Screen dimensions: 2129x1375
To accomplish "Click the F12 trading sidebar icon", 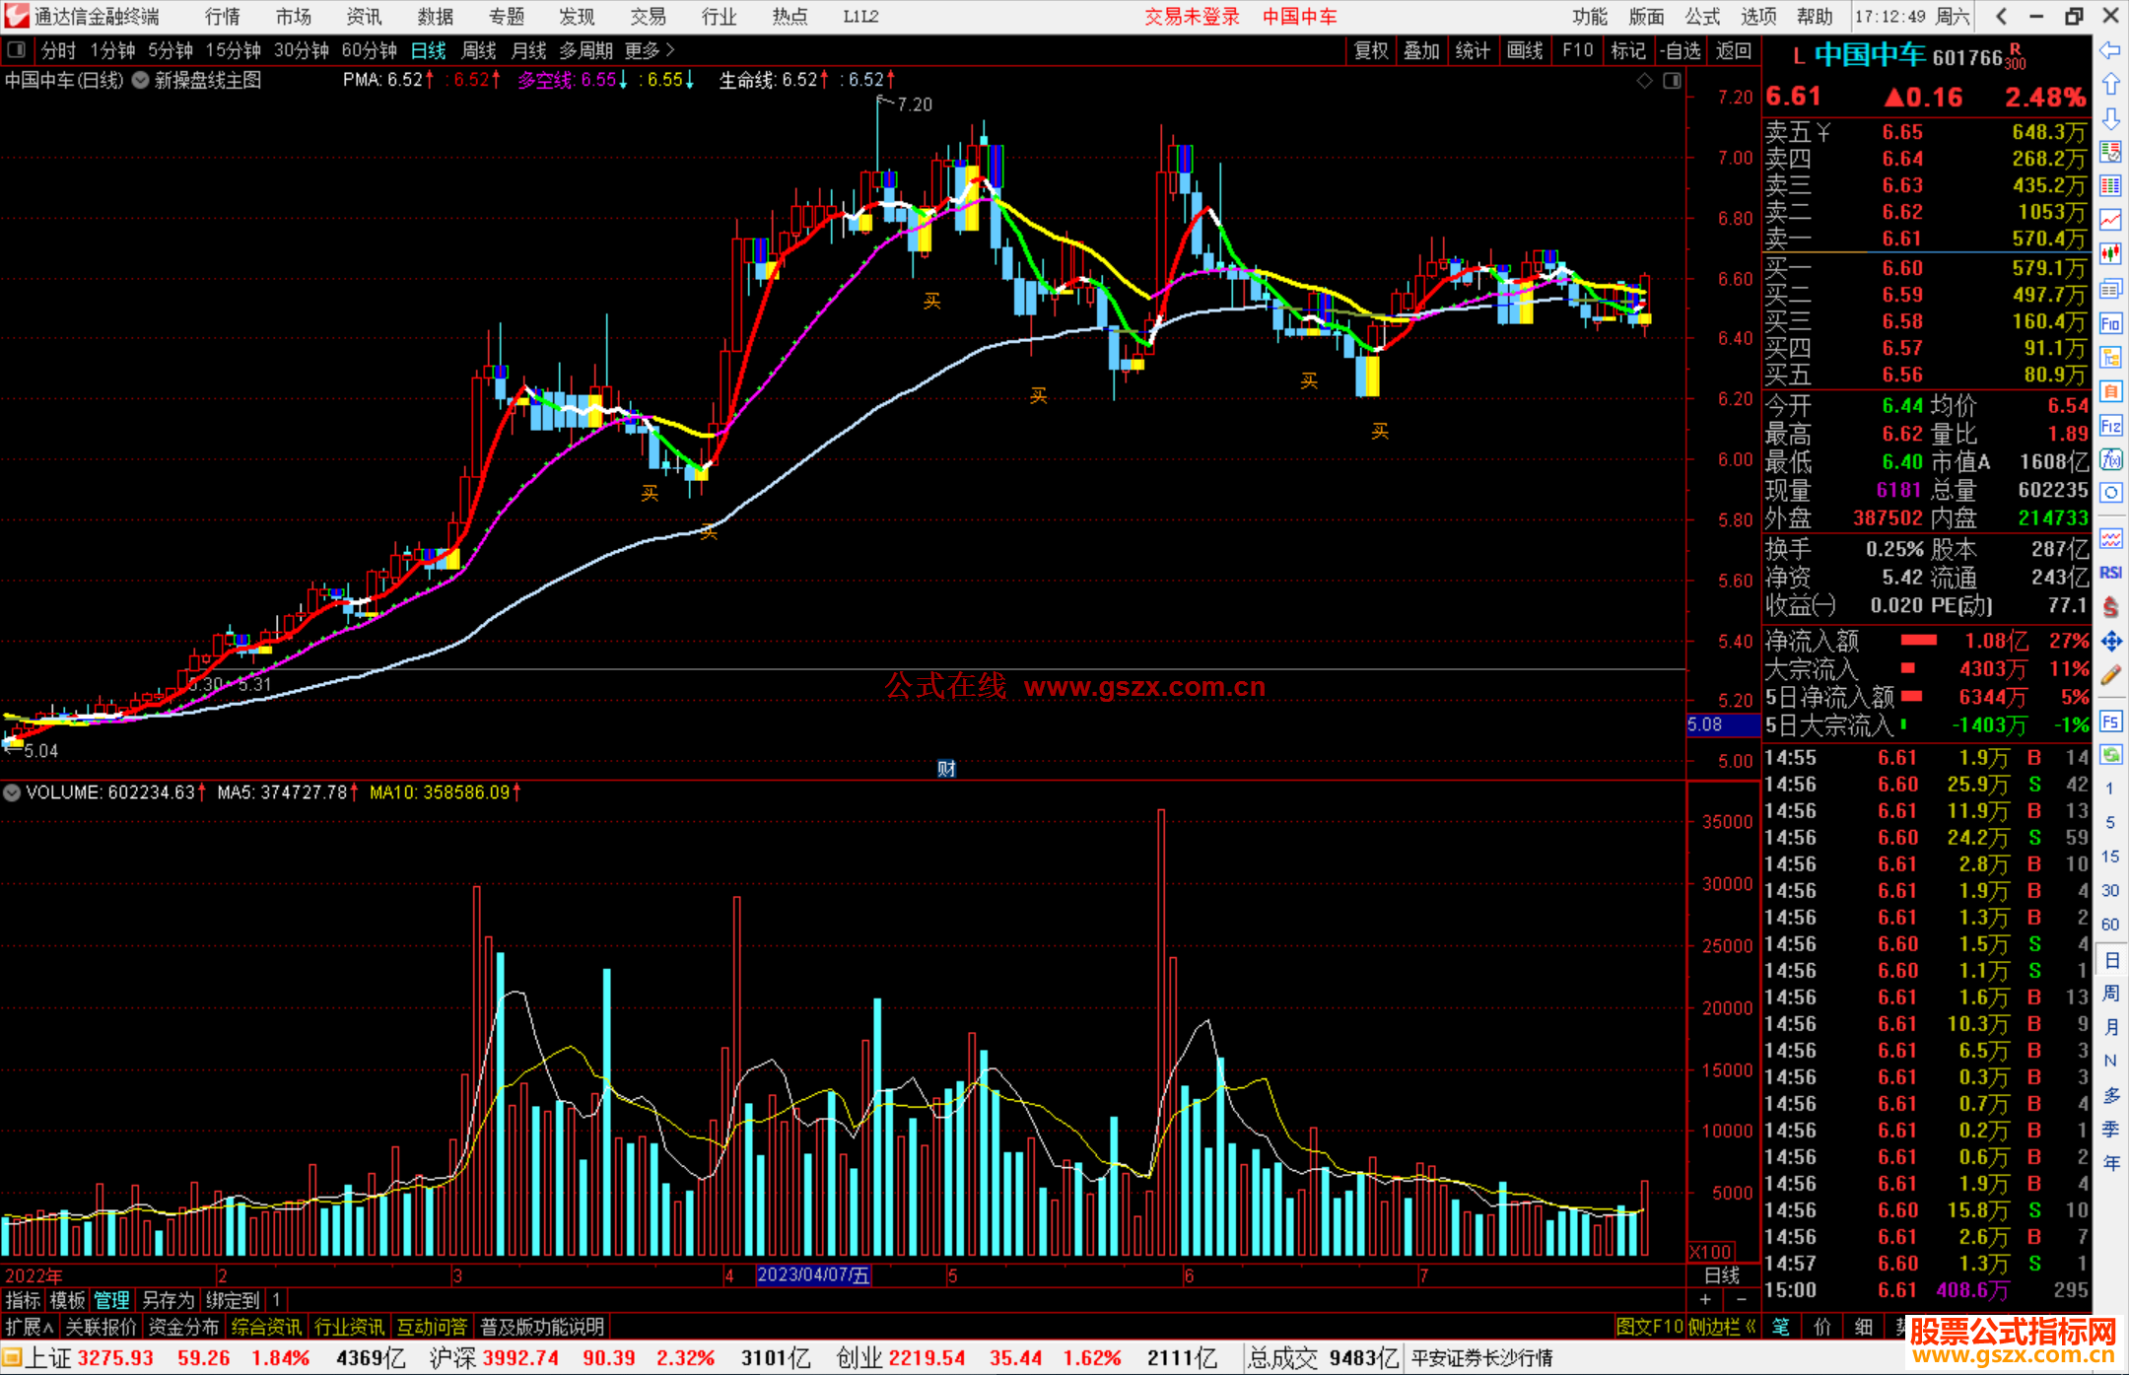I will pos(2110,426).
